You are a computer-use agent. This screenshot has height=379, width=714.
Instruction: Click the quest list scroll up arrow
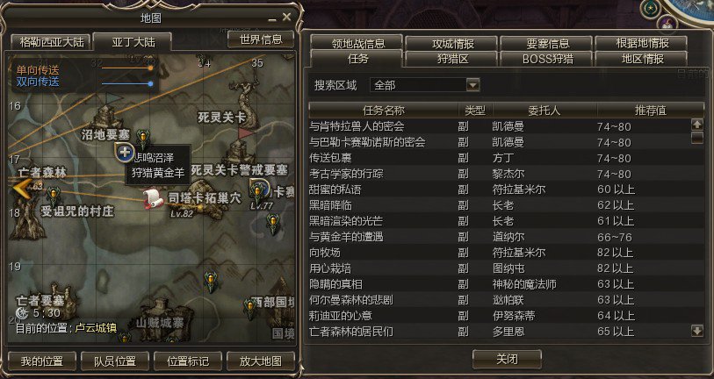[696, 125]
